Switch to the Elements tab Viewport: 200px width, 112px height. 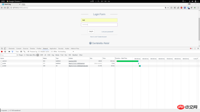(x=11, y=49)
